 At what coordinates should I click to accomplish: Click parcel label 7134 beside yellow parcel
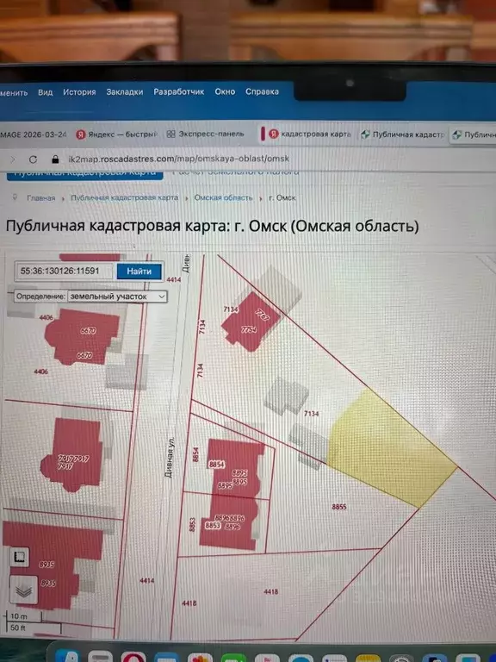coord(311,414)
